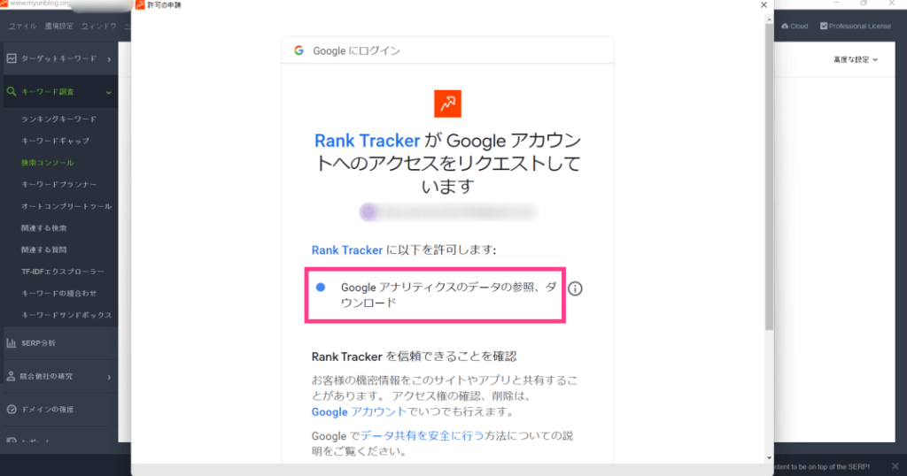The image size is (907, 476).
Task: Collapse the キーワード調査 section chevron
Action: 109,92
